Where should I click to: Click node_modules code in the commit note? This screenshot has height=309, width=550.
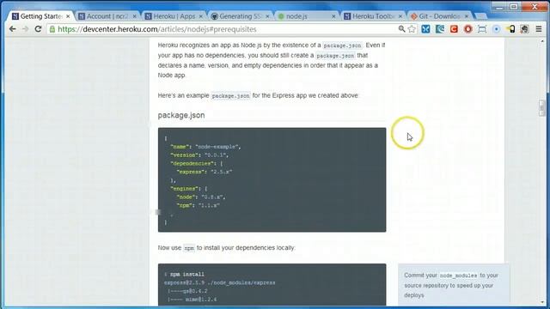click(x=458, y=276)
